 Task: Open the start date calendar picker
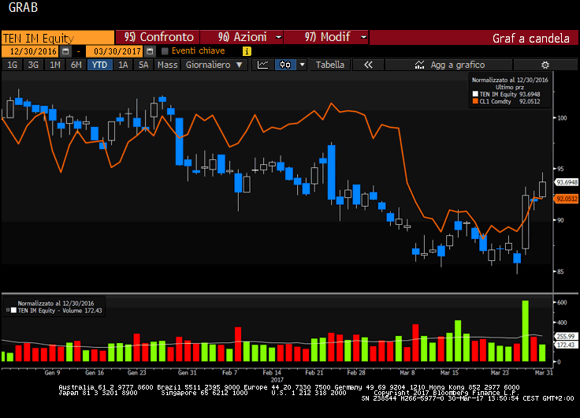pos(65,51)
